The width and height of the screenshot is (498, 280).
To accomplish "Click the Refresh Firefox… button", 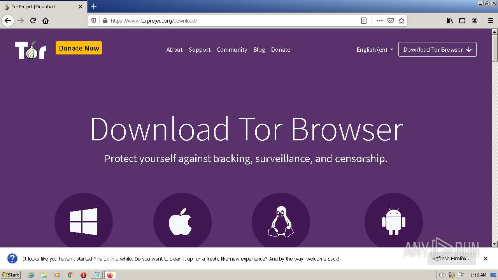I will tap(452, 258).
